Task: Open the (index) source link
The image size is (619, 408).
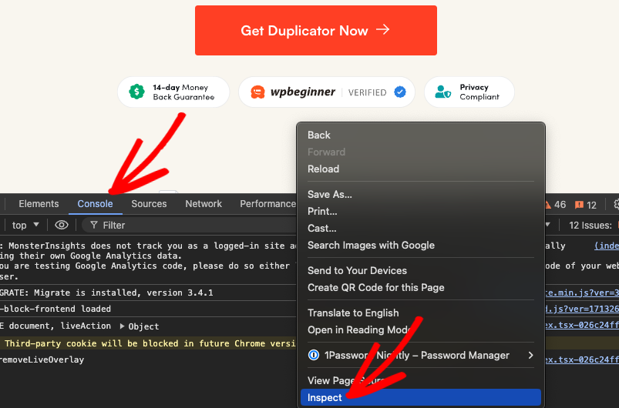Action: coord(607,246)
